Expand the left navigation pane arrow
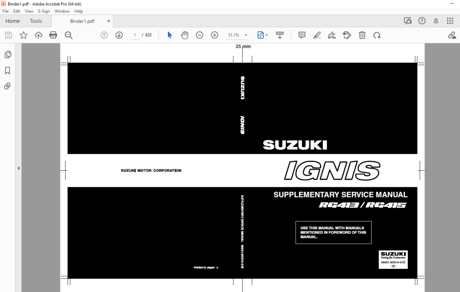This screenshot has width=460, height=292. point(18,168)
